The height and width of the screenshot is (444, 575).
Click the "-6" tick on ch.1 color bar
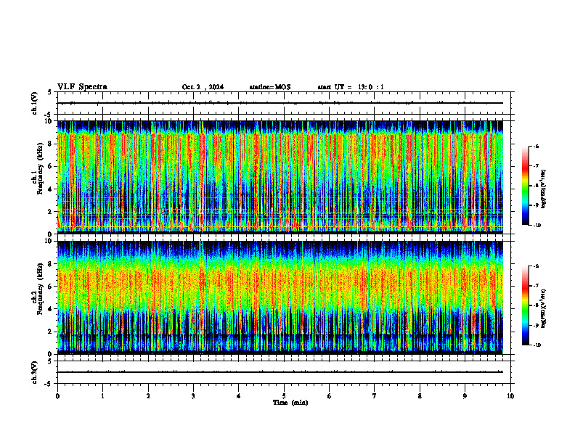coord(536,147)
